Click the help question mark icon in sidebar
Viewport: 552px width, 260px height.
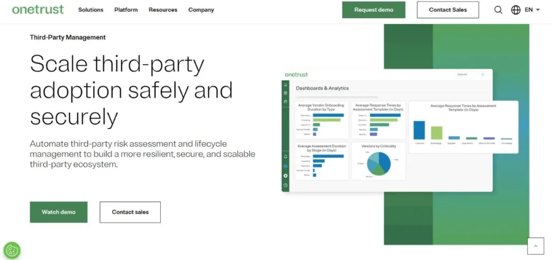(x=286, y=185)
